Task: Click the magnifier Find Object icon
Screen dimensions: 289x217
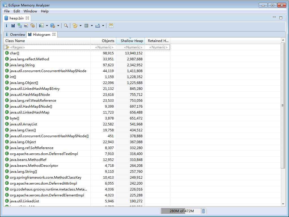Action: (66, 26)
